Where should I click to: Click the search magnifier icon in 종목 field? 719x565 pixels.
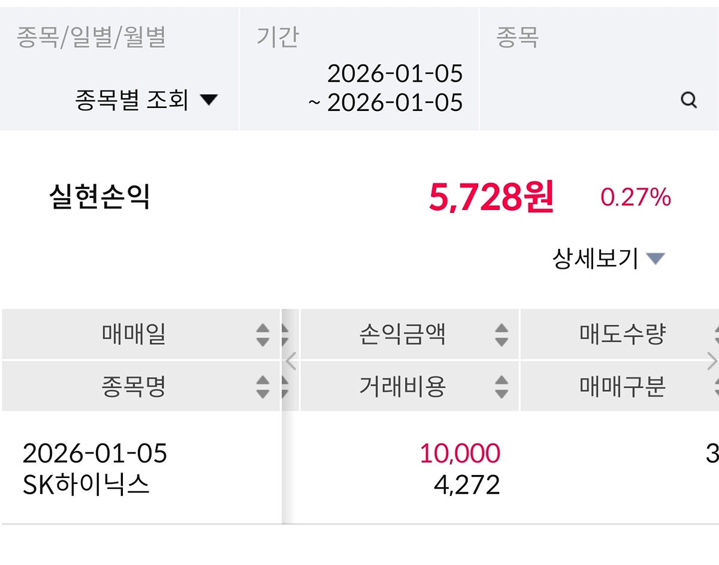click(x=689, y=100)
